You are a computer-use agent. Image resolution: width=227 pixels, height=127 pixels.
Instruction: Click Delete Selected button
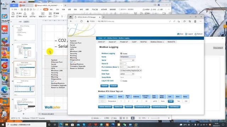(105, 107)
